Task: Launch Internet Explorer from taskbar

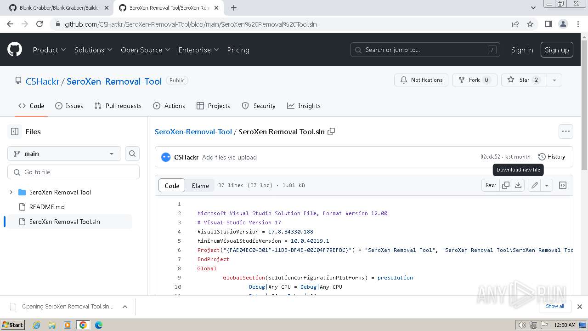Action: click(x=36, y=325)
